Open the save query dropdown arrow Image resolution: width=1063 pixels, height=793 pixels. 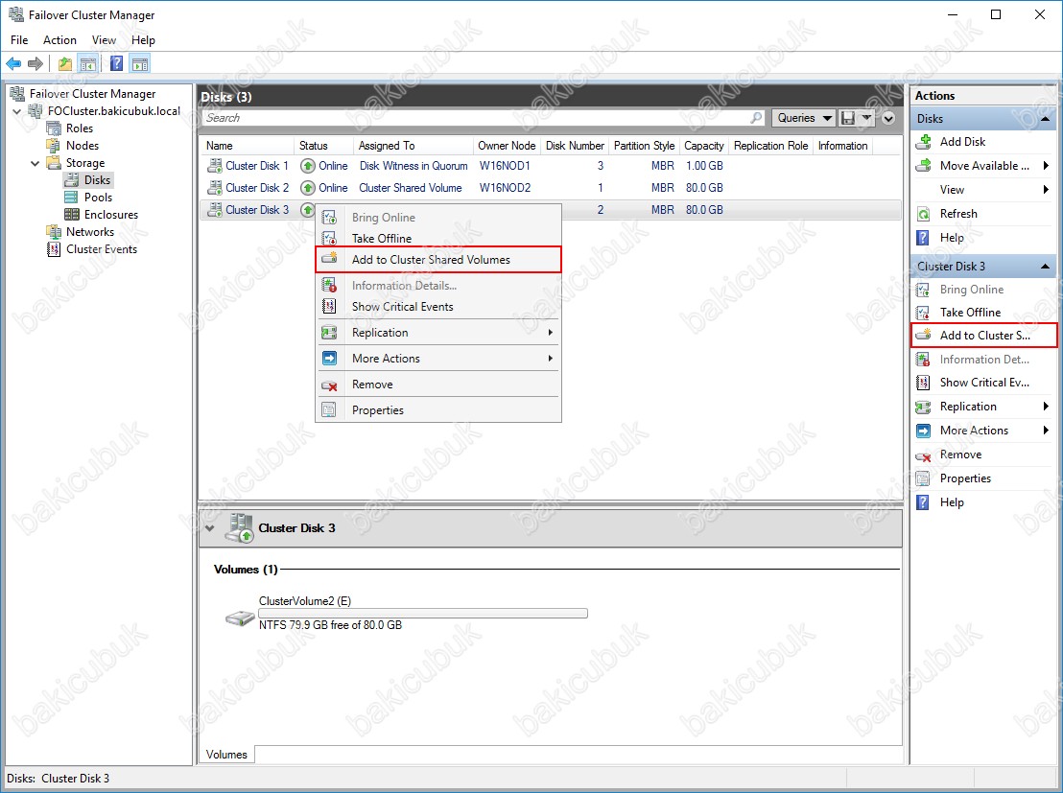pos(865,118)
